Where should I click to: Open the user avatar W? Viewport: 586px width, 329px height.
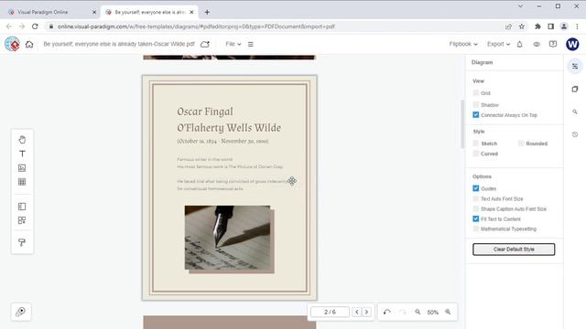tap(572, 44)
